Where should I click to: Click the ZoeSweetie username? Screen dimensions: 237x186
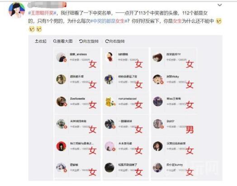point(77,98)
